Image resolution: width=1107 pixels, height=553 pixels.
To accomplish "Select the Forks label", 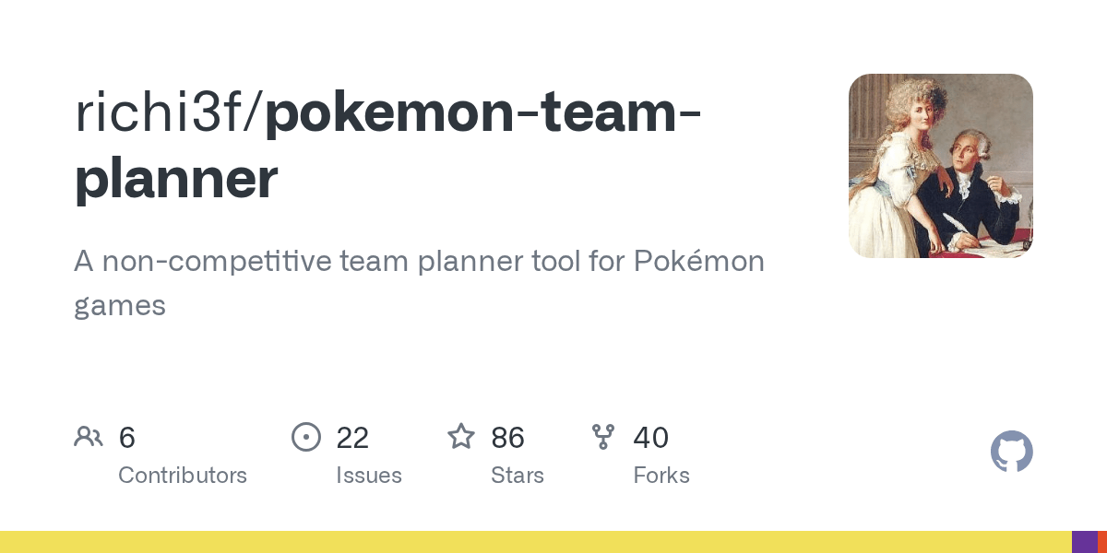I will 661,476.
